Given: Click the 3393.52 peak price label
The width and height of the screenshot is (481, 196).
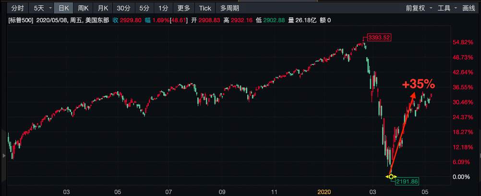Looking at the screenshot, I should click(x=379, y=38).
